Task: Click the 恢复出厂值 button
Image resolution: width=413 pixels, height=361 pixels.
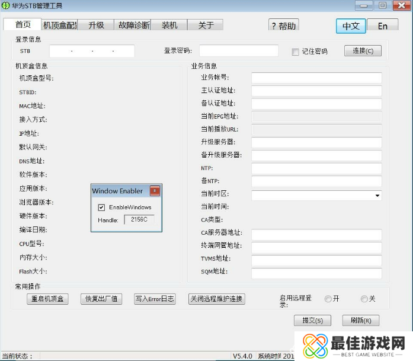Action: 101,299
